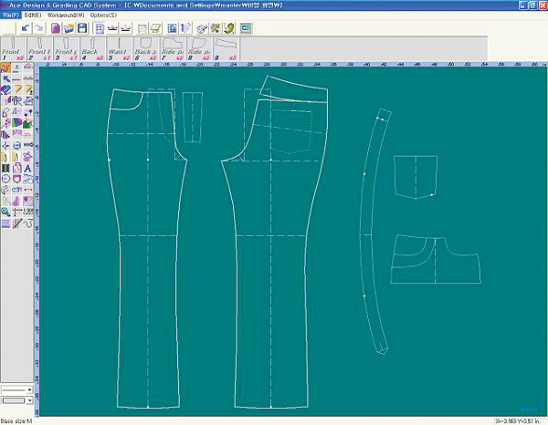Select pattern piece 5 Waist thumbnail
This screenshot has height=425, width=548.
click(x=119, y=49)
